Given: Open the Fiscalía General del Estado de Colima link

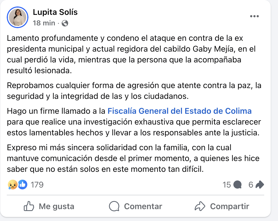Looking at the screenshot, I should point(180,111).
